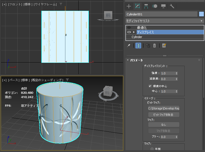Click the 中心 value field
Screen dimensions: 205x152
click(168, 91)
